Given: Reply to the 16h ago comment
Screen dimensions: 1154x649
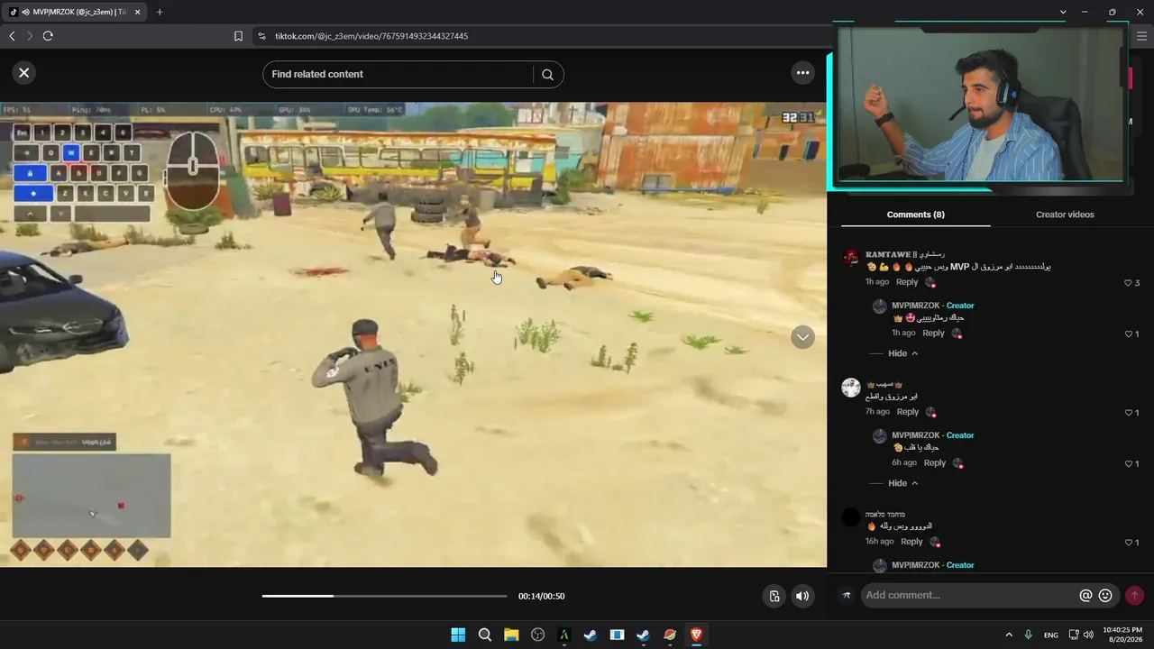Looking at the screenshot, I should (x=911, y=542).
